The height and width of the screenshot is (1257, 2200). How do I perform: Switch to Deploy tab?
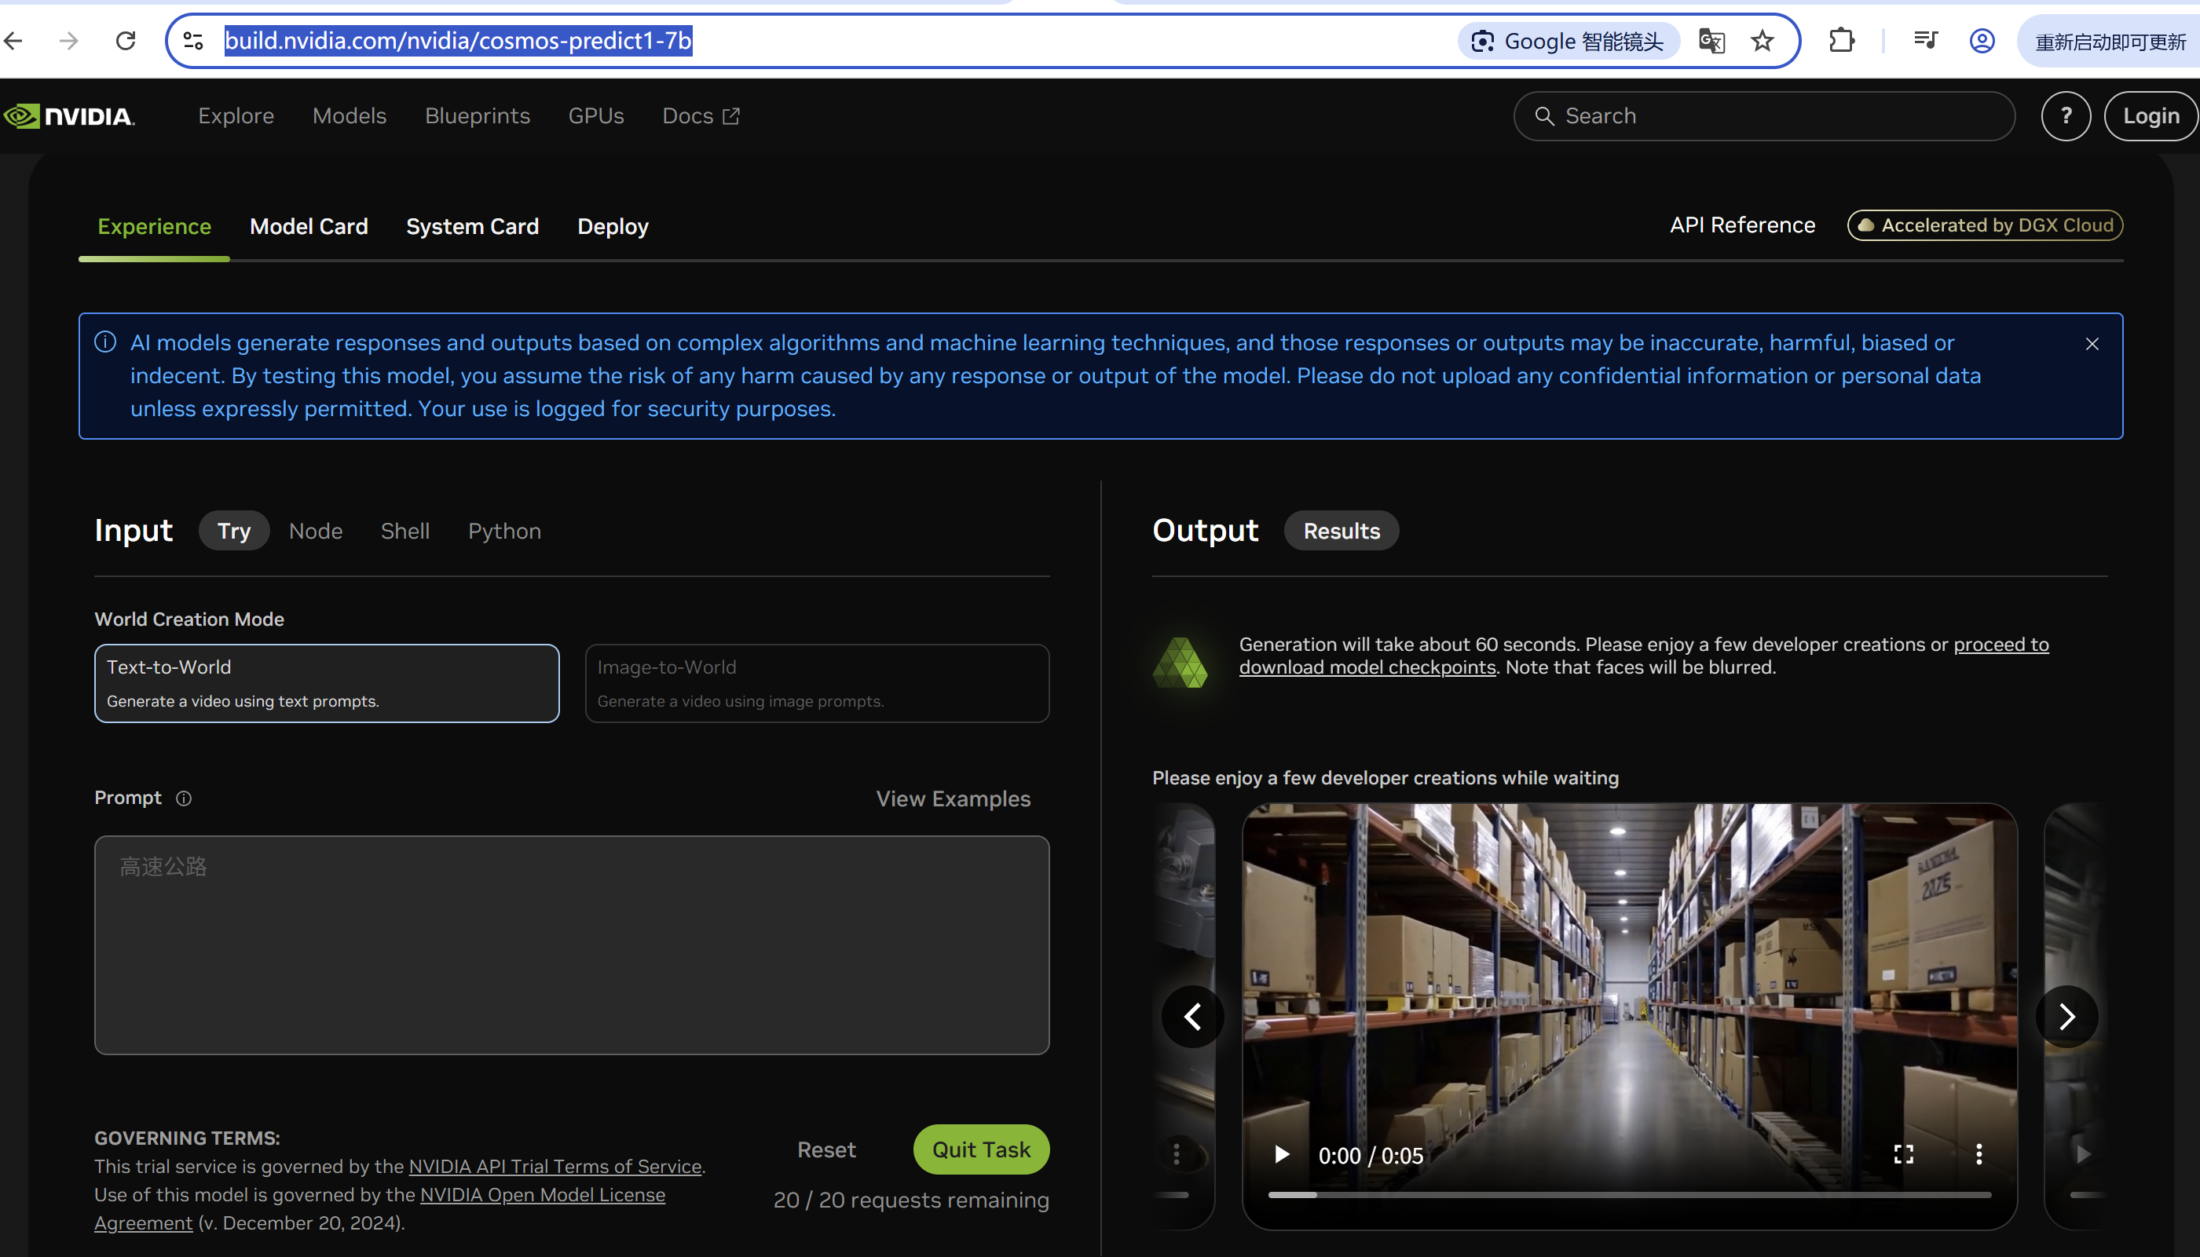[613, 226]
